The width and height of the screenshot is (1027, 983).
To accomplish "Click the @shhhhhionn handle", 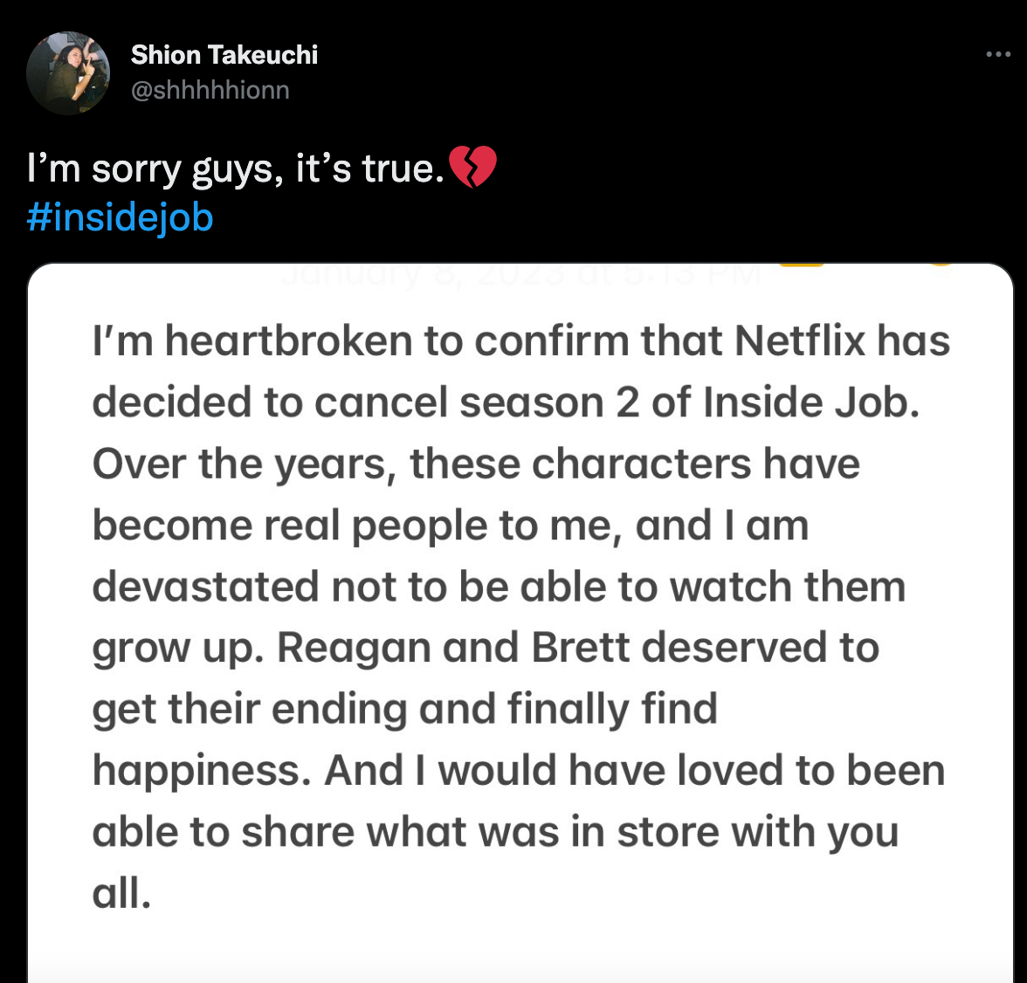I will click(x=210, y=88).
